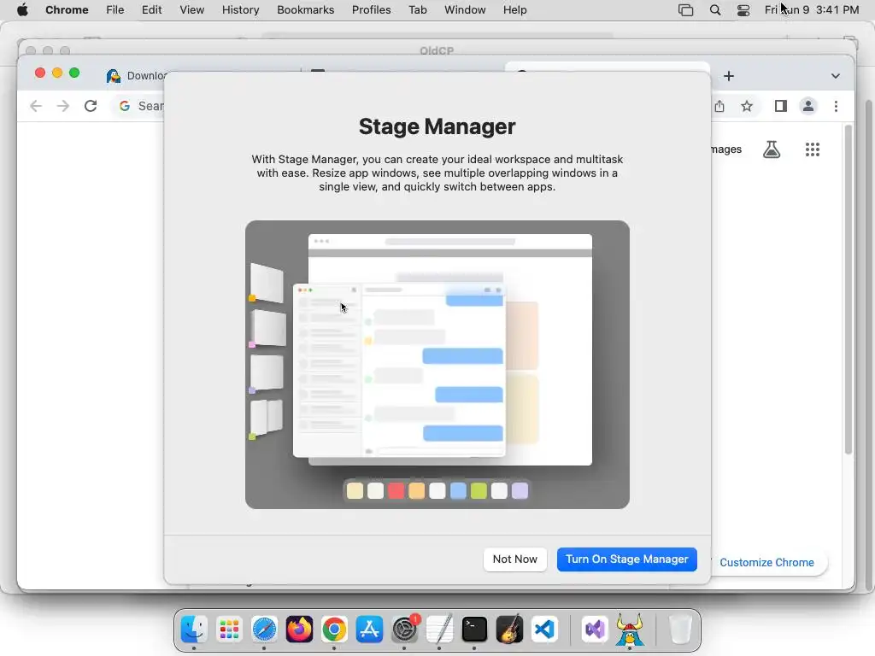This screenshot has height=656, width=875.
Task: Open the Apple menu
Action: click(22, 10)
